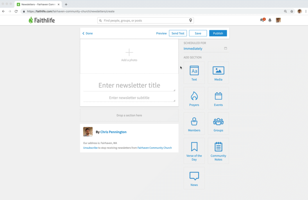The width and height of the screenshot is (308, 200).
Task: Click the Unsubscribe link
Action: pos(90,148)
